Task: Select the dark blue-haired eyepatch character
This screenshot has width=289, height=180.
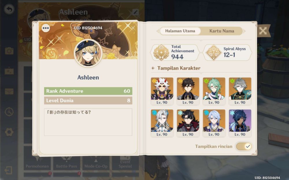Action: click(240, 123)
